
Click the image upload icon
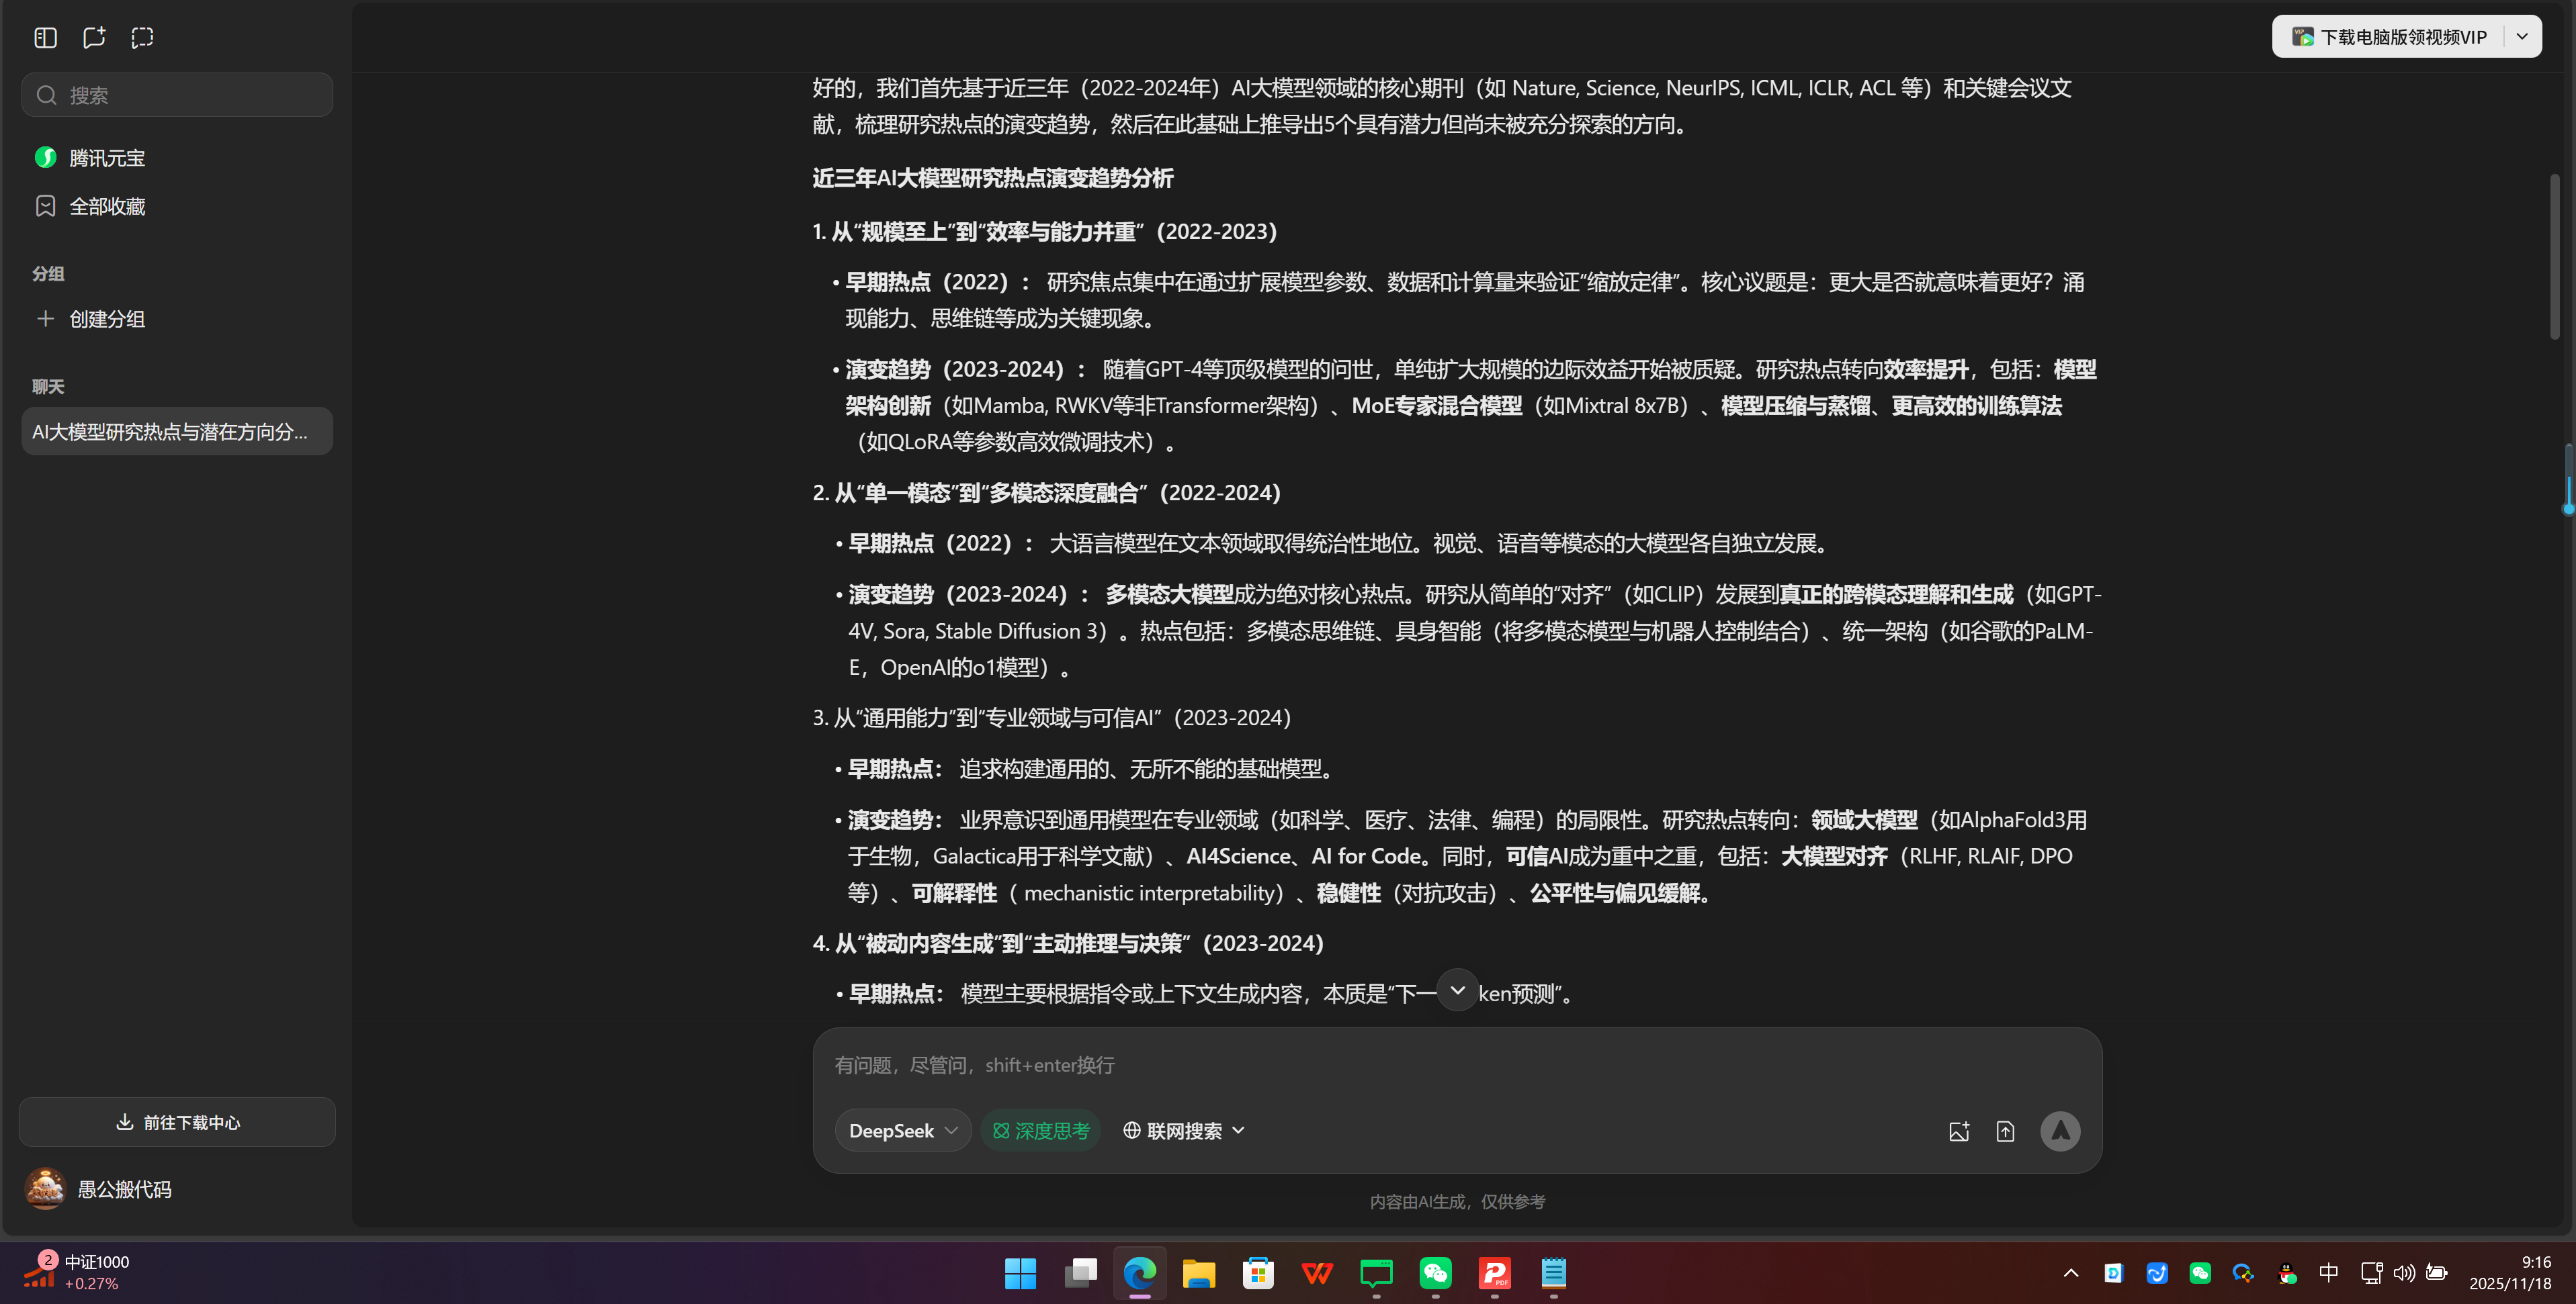pos(1959,1130)
